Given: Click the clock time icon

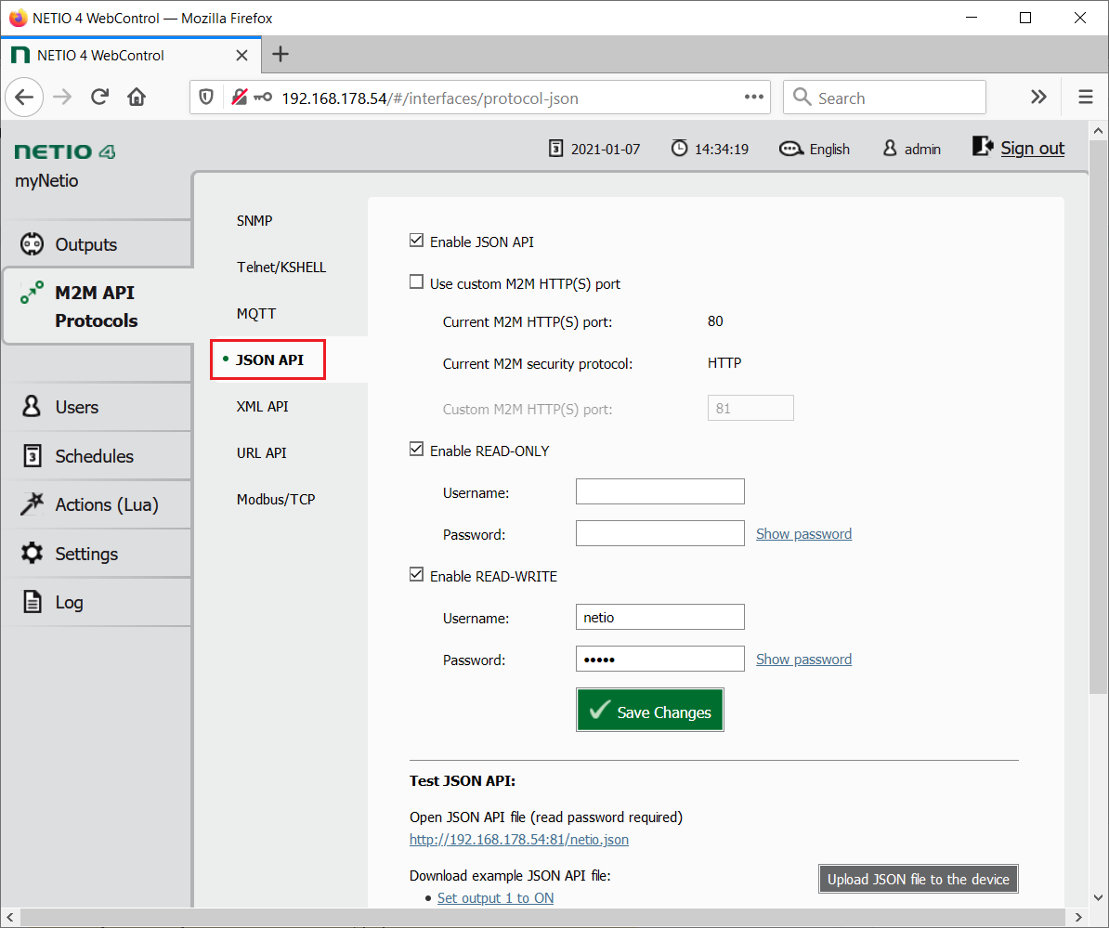Looking at the screenshot, I should pos(679,149).
